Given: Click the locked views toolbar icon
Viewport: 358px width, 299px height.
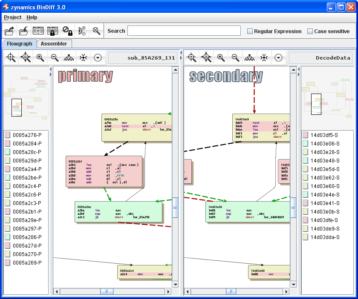Looking at the screenshot, I should [53, 31].
